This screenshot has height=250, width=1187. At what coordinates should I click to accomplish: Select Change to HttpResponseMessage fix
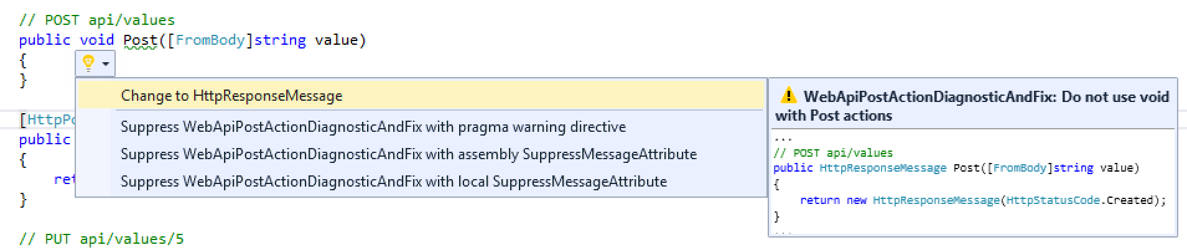point(421,96)
